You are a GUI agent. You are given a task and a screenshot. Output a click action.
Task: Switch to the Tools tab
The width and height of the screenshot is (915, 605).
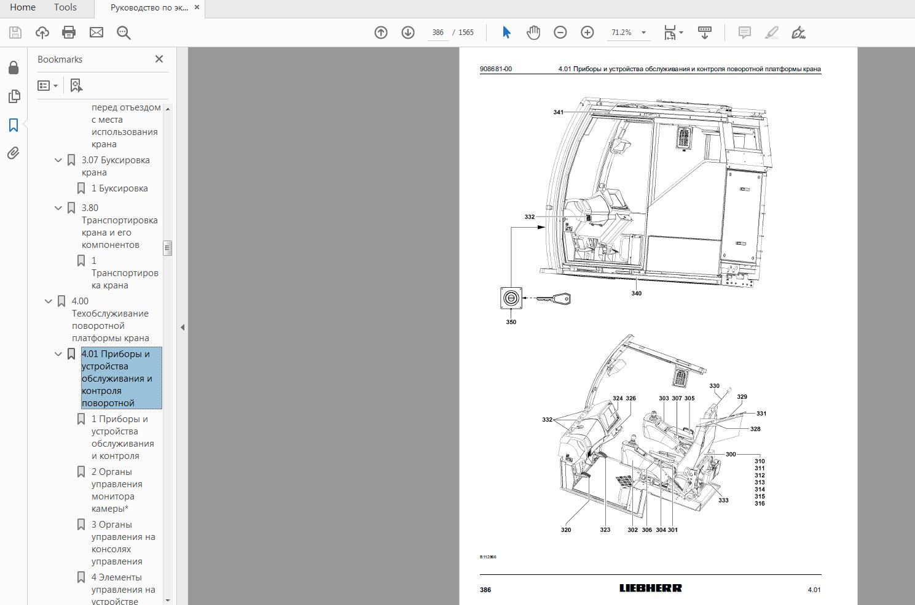pos(65,7)
